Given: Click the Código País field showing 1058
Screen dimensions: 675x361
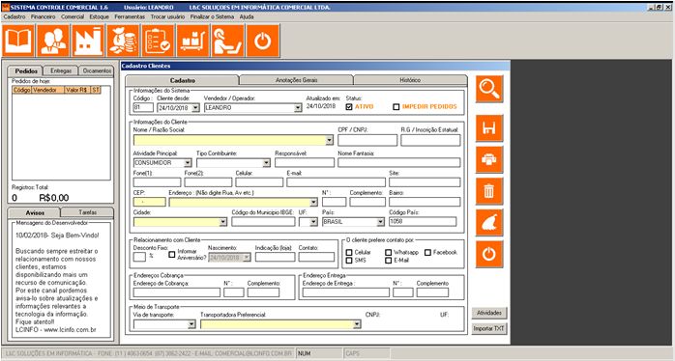Looking at the screenshot, I should coord(423,222).
